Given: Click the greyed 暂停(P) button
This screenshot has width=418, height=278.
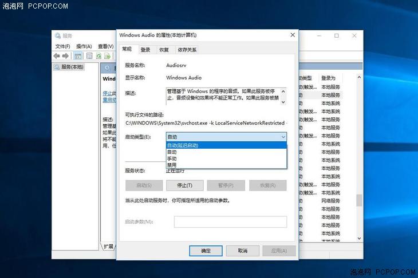Looking at the screenshot, I should point(226,185).
